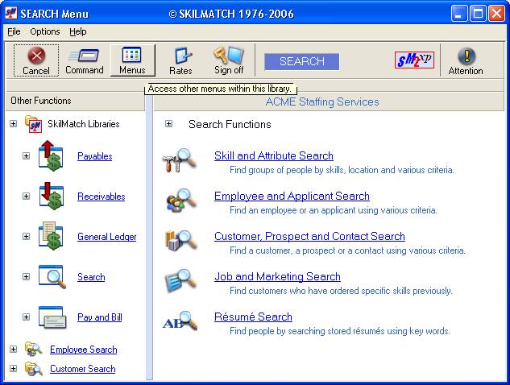The width and height of the screenshot is (510, 385).
Task: Click the Payables dollar icon
Action: pos(51,155)
